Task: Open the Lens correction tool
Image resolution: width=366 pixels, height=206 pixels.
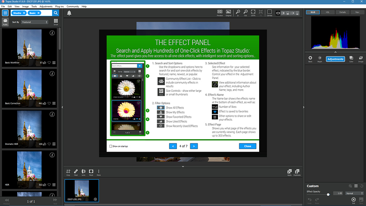Action: coord(84,172)
